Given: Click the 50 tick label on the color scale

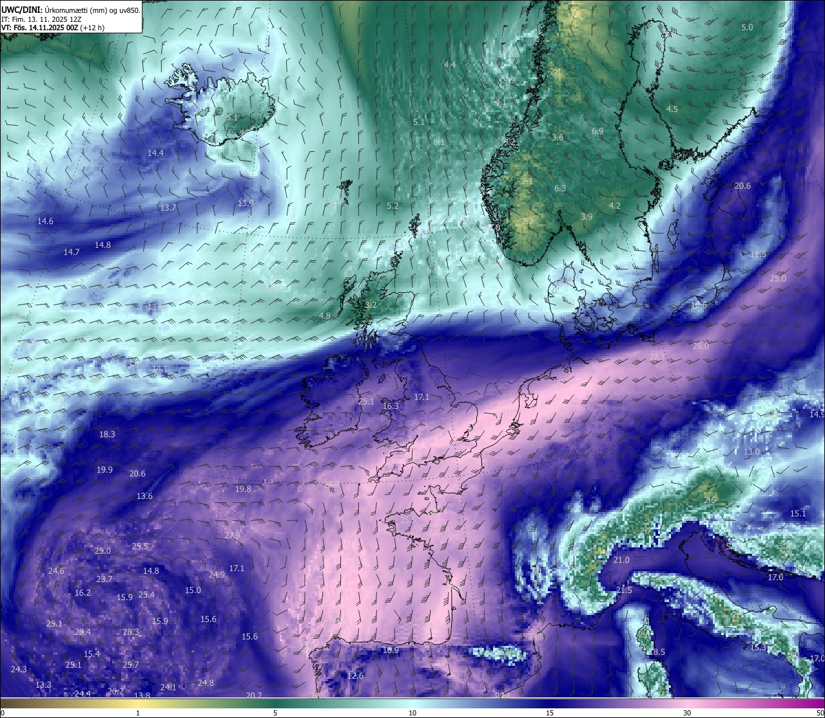Looking at the screenshot, I should click(x=820, y=713).
